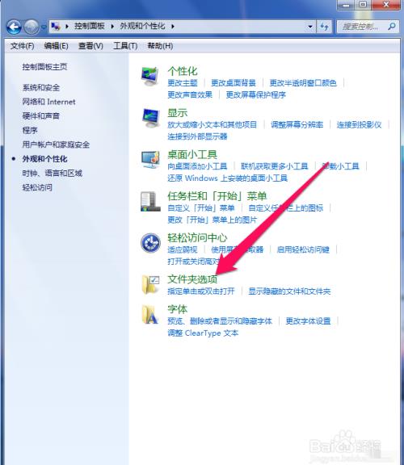Click 连接到外部显示器 link
Image resolution: width=404 pixels, height=465 pixels.
[197, 136]
